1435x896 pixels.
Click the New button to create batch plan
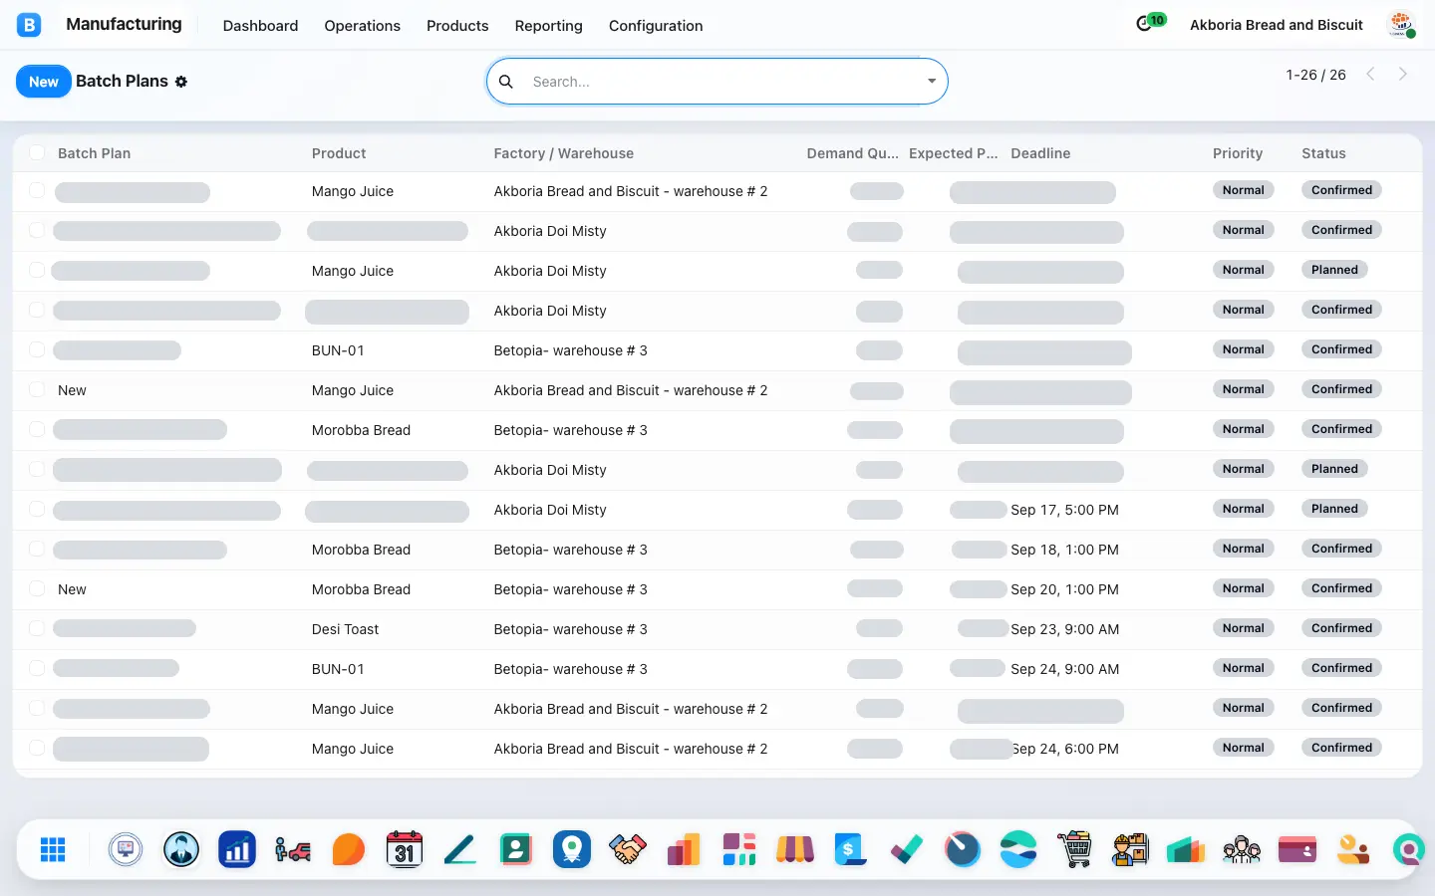(44, 82)
